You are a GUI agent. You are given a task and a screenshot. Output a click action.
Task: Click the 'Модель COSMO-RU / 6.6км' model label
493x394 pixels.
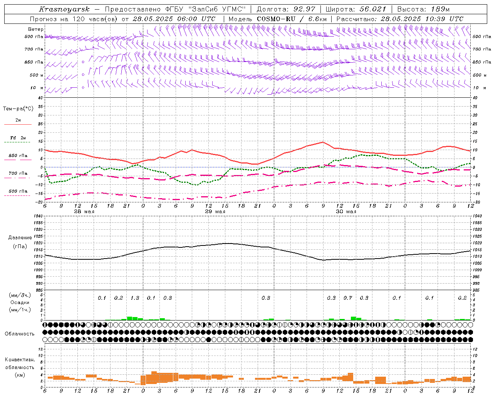pos(277,19)
